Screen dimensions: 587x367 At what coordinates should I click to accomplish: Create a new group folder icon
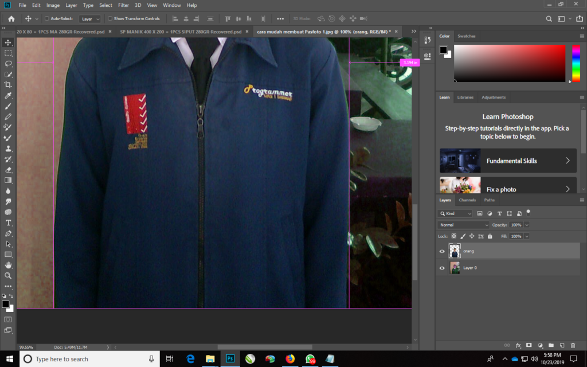[x=551, y=345]
